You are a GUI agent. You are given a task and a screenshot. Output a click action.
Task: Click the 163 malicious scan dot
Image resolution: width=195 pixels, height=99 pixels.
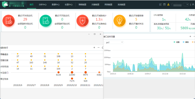(31, 60)
